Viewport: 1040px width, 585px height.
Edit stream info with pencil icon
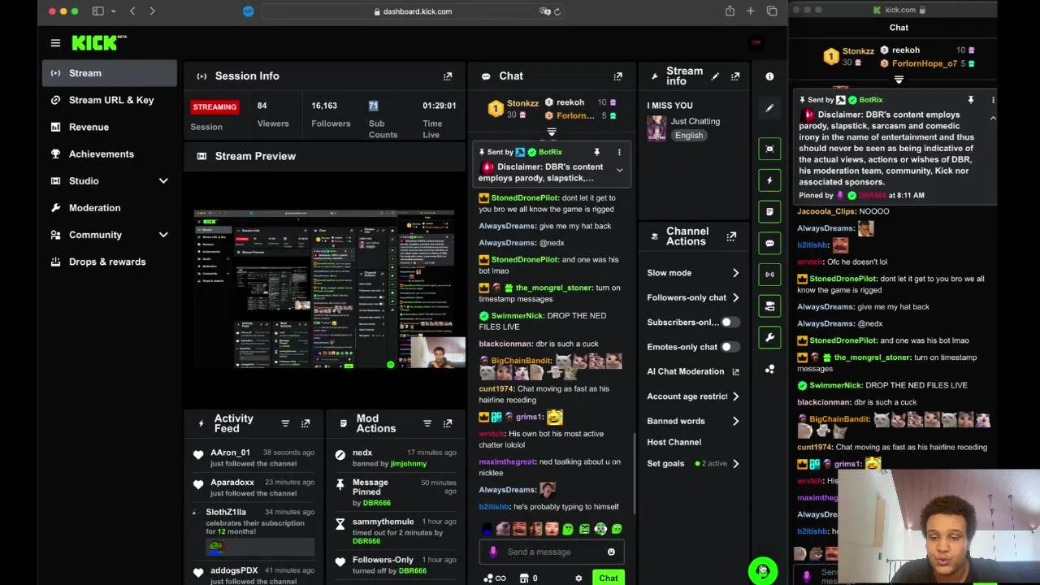(x=715, y=76)
